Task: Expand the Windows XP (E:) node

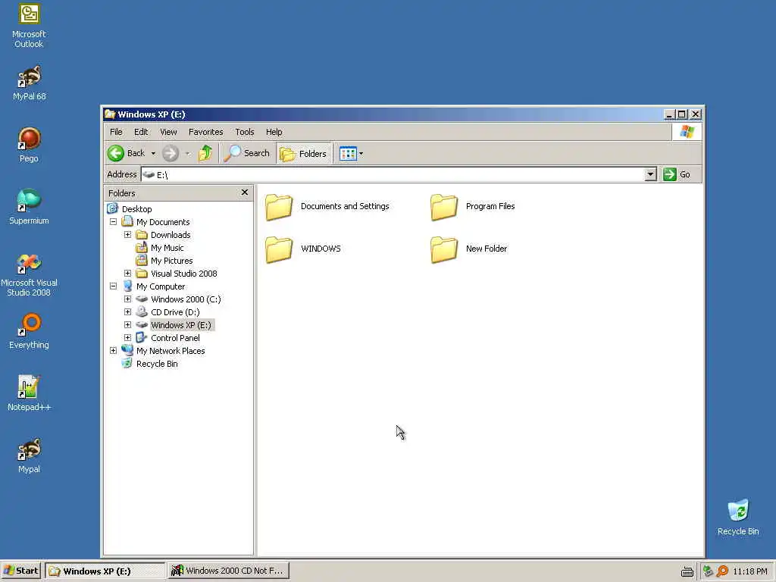Action: coord(127,324)
